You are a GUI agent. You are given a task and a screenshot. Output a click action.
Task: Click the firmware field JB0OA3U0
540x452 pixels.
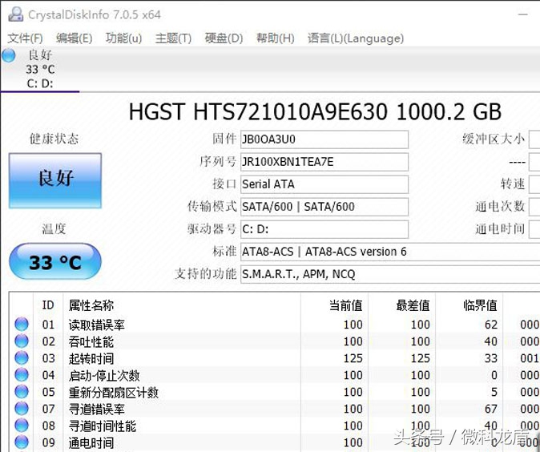[x=324, y=139]
